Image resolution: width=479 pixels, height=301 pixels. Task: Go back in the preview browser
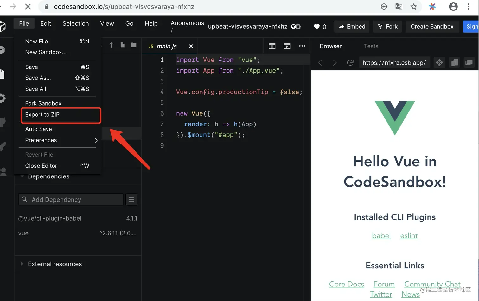320,63
